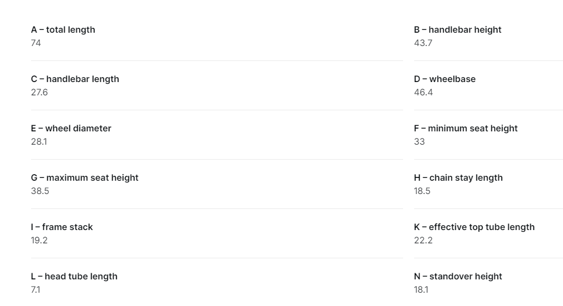Viewport: 563px width, 306px height.
Task: Click the 'L – head tube length' label
Action: 74,277
